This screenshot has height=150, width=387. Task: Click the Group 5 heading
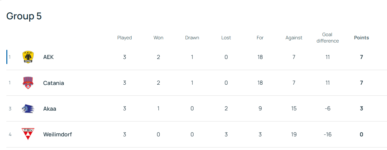[24, 16]
